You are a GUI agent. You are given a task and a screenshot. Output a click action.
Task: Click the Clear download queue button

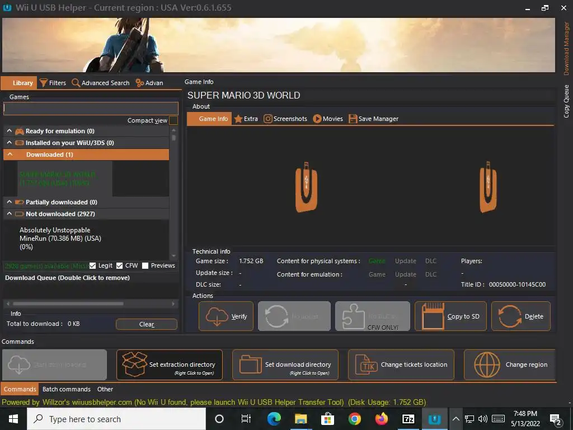[147, 324]
